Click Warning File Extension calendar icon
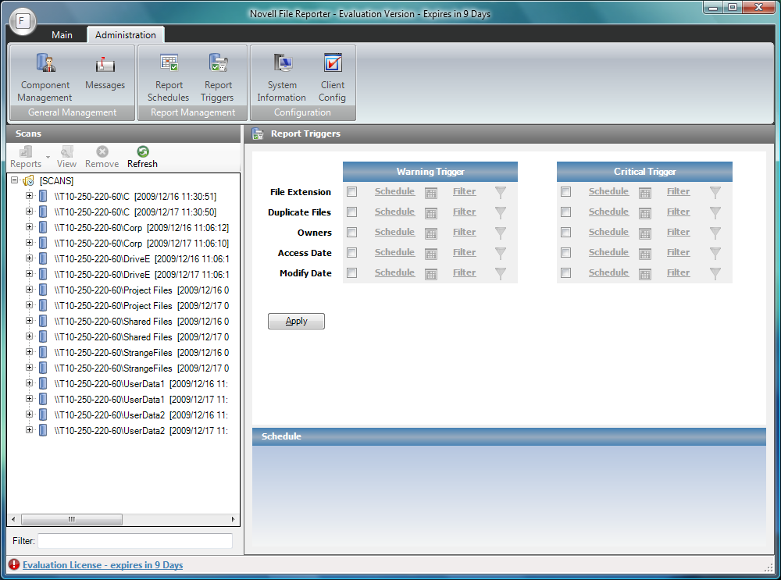 point(431,193)
